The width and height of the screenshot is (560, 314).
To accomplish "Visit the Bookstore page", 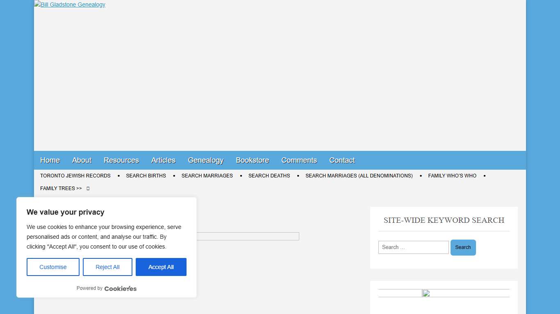I will pyautogui.click(x=253, y=160).
